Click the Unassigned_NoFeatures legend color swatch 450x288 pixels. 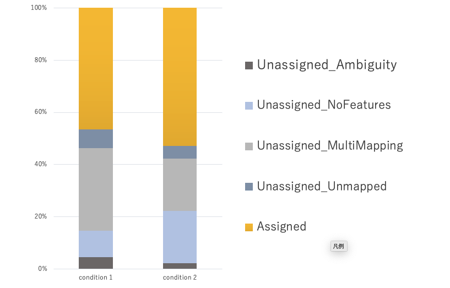tap(249, 106)
